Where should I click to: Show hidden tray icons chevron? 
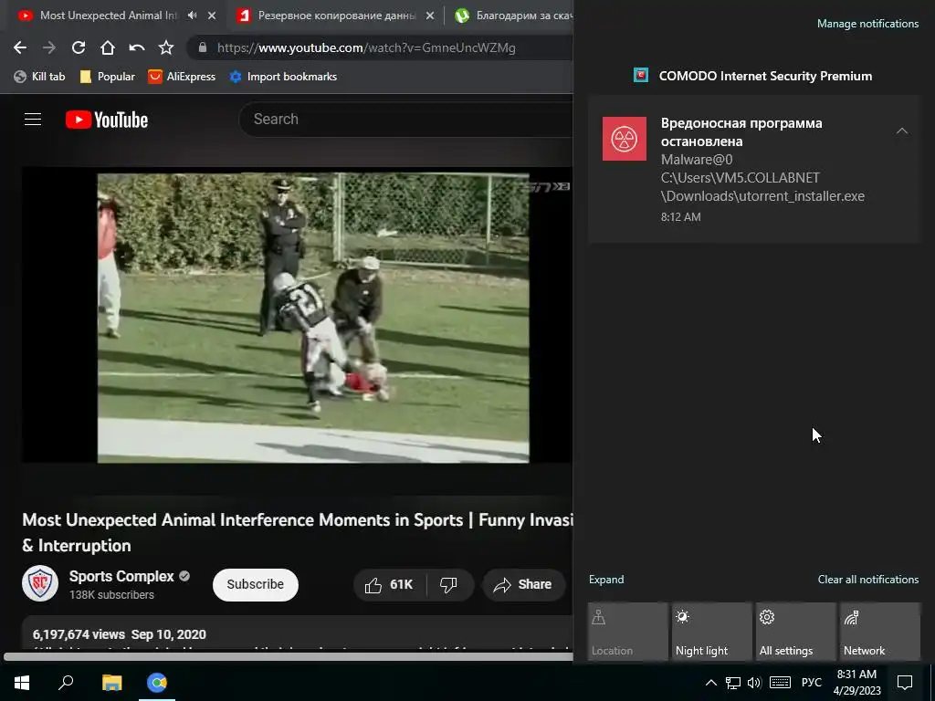pyautogui.click(x=710, y=683)
